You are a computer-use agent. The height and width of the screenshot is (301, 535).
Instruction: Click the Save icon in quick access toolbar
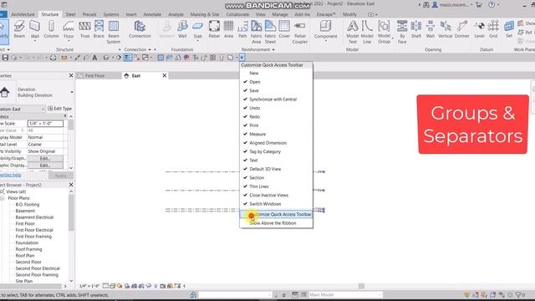(x=5, y=58)
